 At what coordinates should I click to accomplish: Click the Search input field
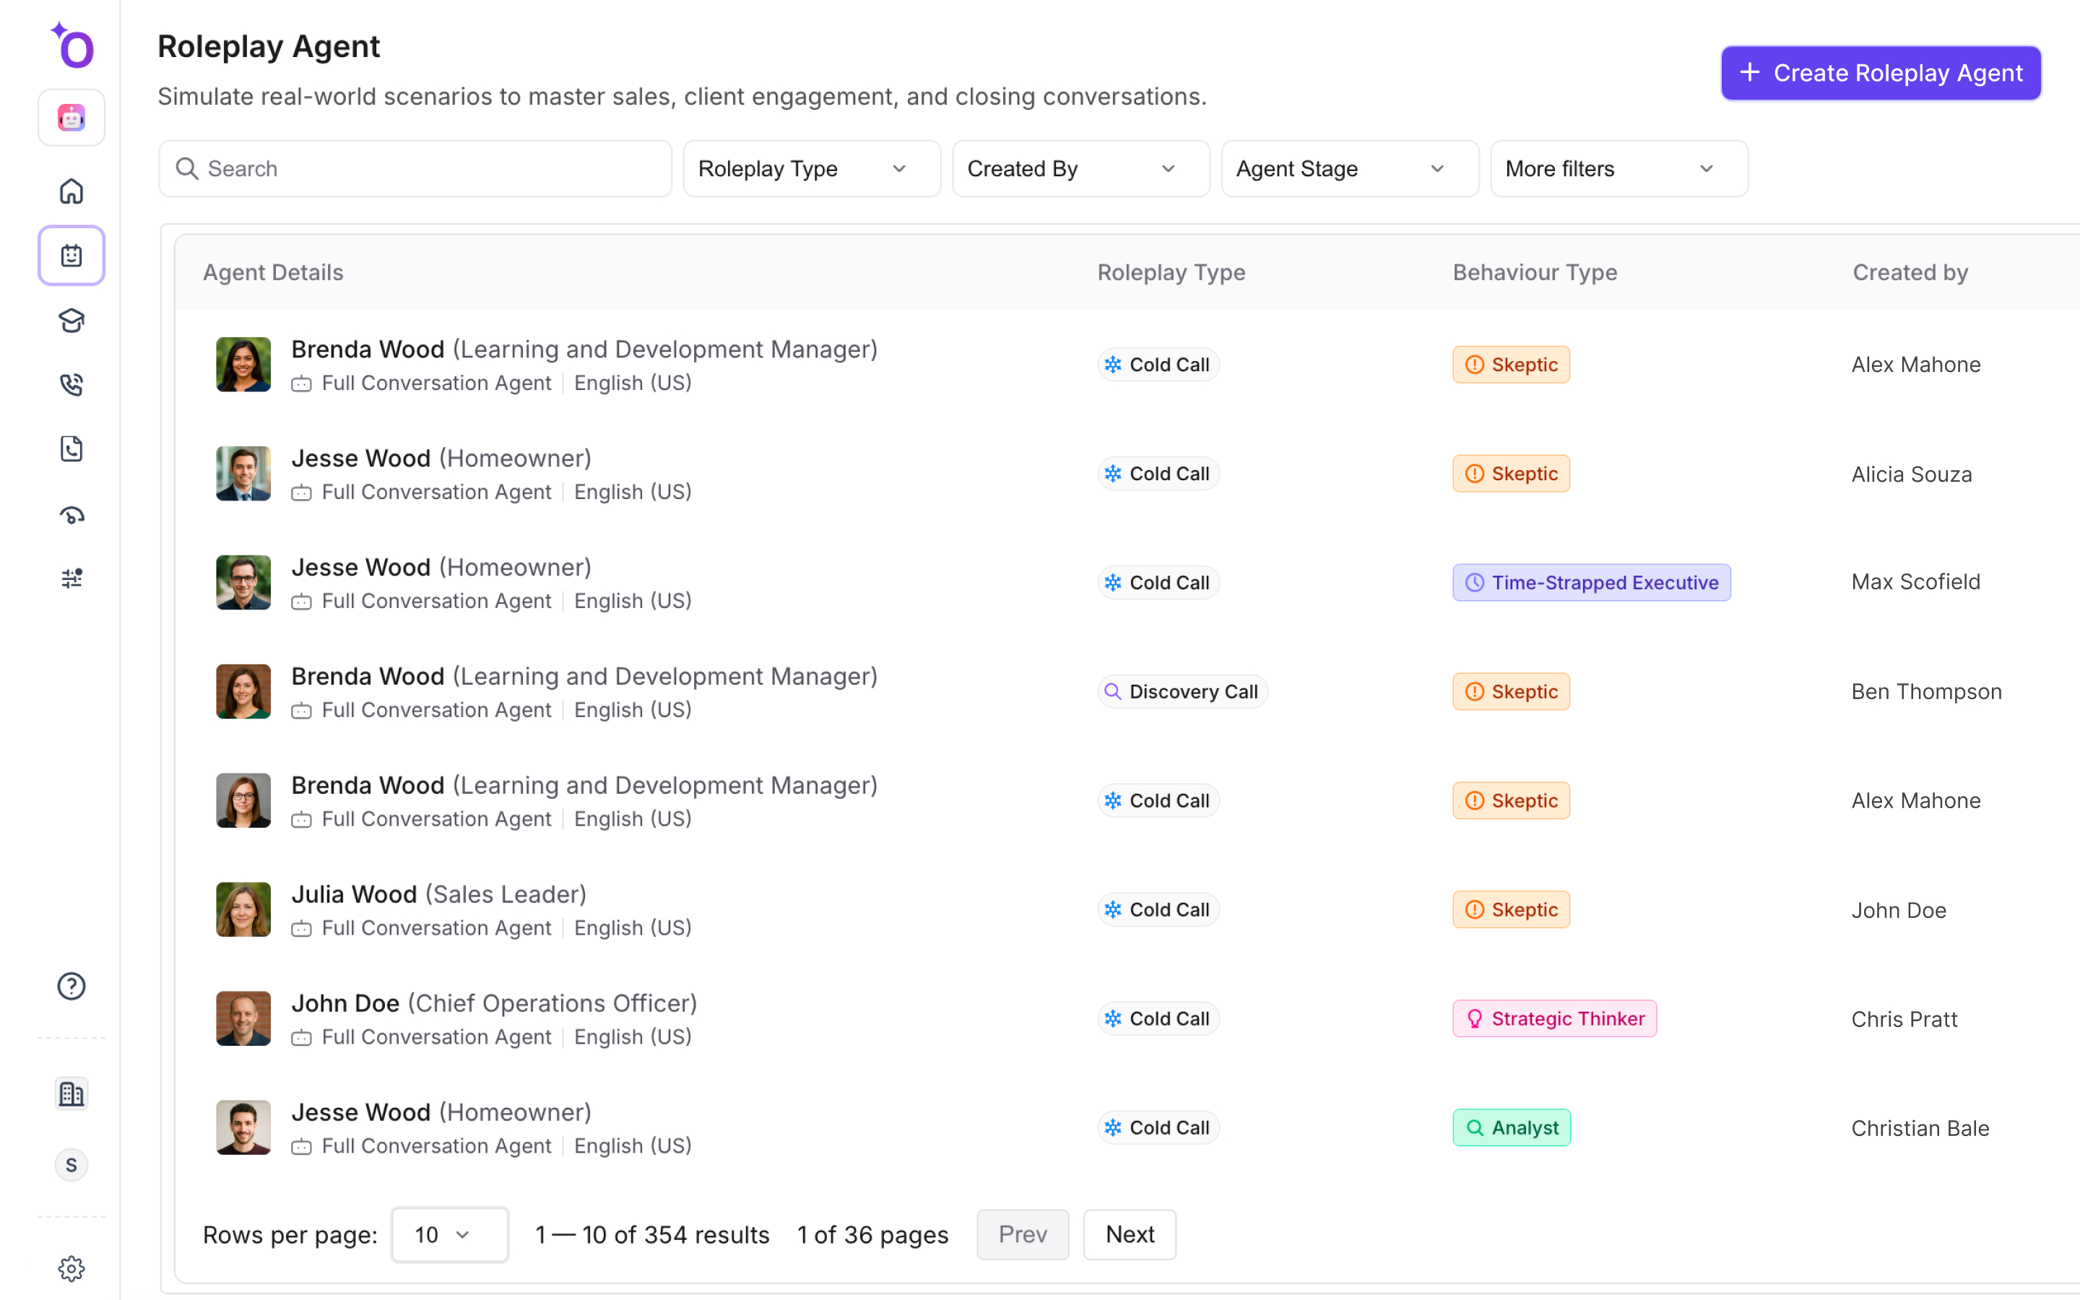pyautogui.click(x=416, y=170)
